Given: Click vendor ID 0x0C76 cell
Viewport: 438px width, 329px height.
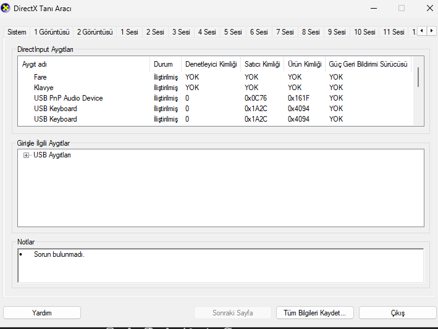Looking at the screenshot, I should 256,98.
